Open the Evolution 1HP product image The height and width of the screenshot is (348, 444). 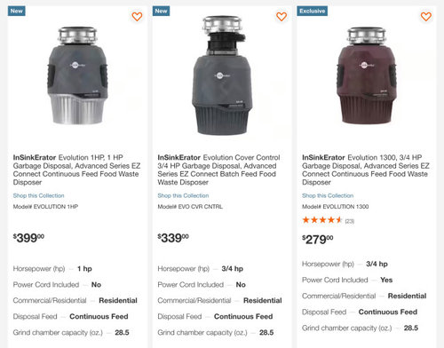click(77, 75)
